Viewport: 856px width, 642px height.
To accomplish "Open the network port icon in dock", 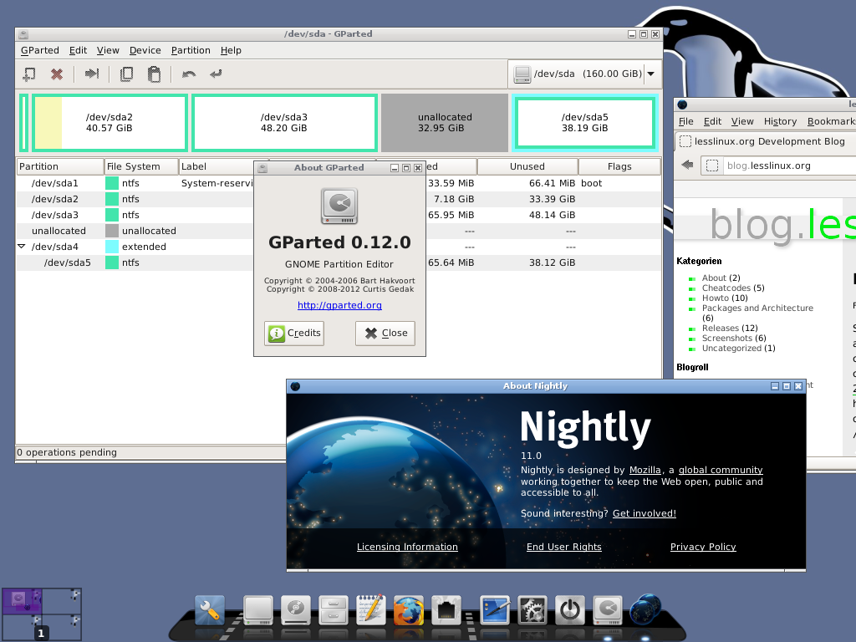I will pos(446,610).
